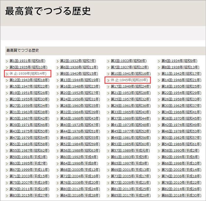Click bullet icon beside 第40回:1972年
The width and height of the screenshot is (206, 201).
click(x=58, y=125)
